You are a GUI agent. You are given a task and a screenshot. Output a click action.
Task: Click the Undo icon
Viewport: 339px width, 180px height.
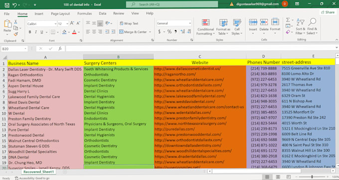point(14,5)
